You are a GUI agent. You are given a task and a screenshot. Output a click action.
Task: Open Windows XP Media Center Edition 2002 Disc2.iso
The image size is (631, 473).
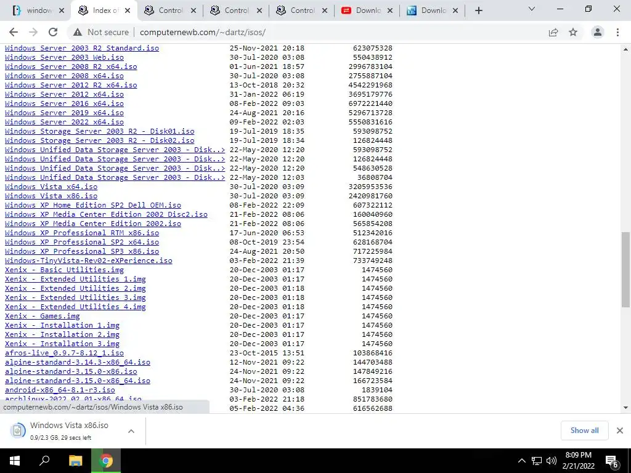[106, 214]
